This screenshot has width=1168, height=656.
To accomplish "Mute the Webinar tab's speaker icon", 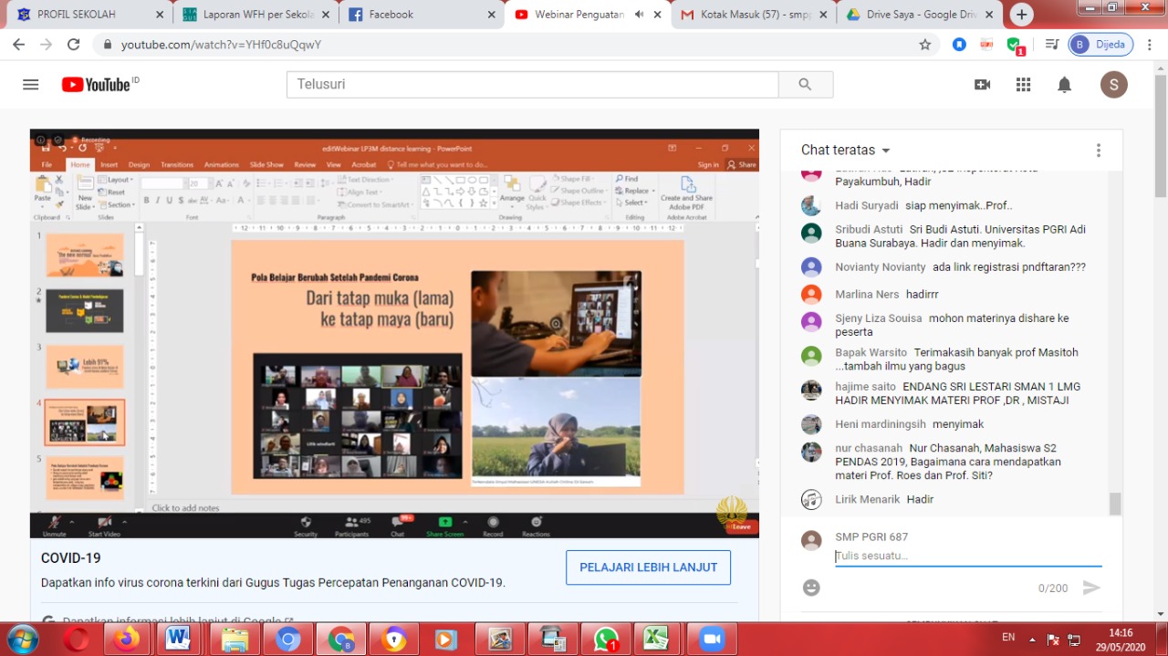I will pos(639,15).
